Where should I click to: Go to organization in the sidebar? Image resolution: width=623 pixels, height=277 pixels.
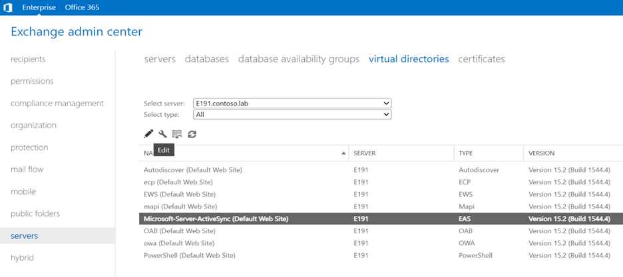pyautogui.click(x=33, y=126)
